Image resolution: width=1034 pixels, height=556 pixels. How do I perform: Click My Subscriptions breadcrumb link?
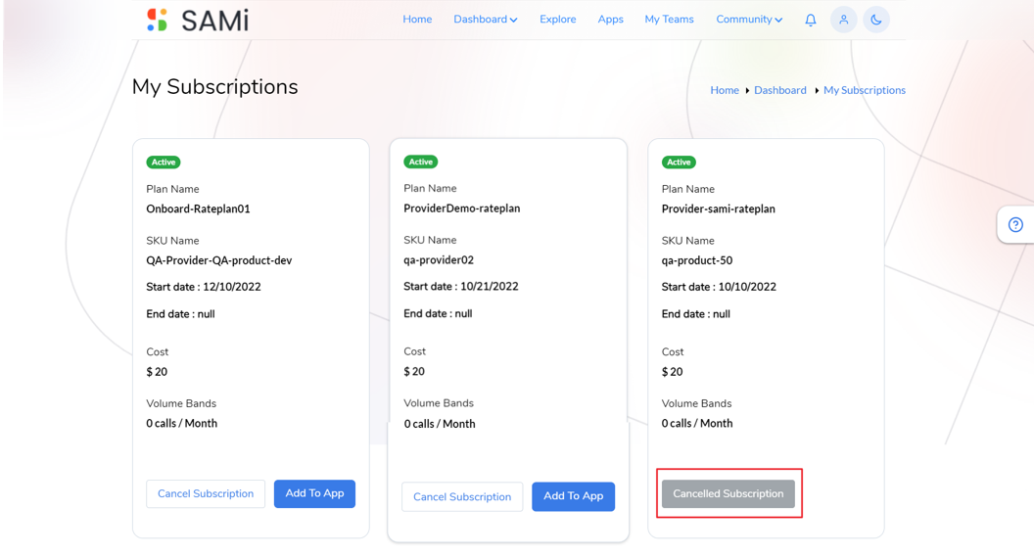[865, 90]
